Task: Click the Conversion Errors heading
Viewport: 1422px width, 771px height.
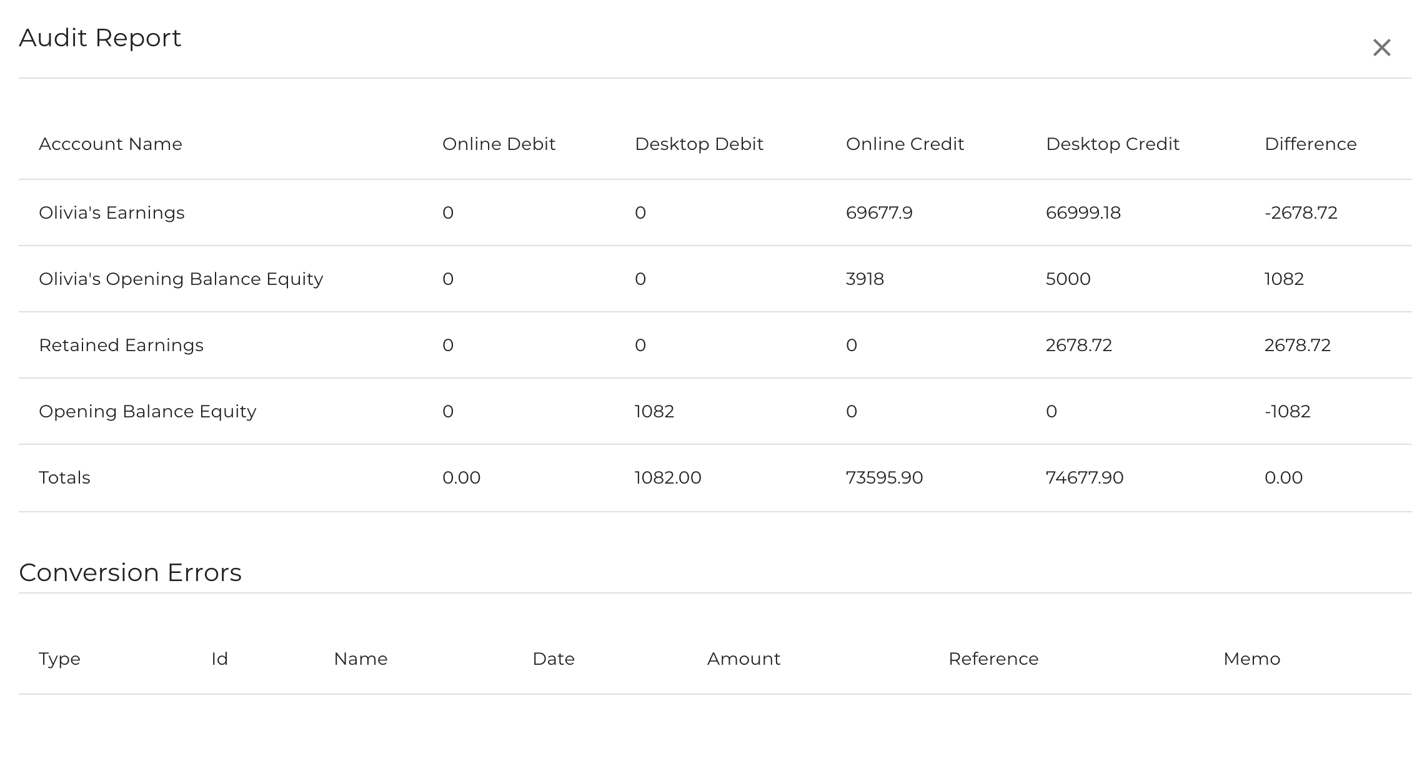Action: (130, 572)
